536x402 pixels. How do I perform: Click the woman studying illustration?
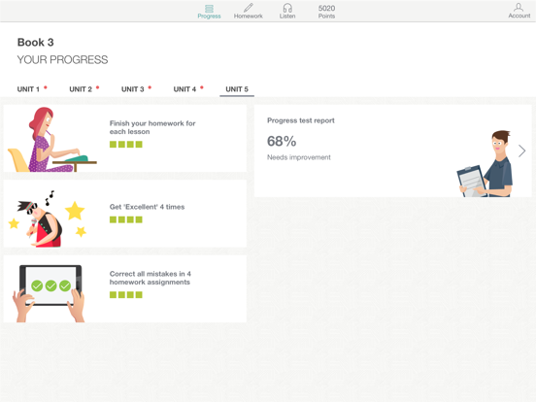52,140
